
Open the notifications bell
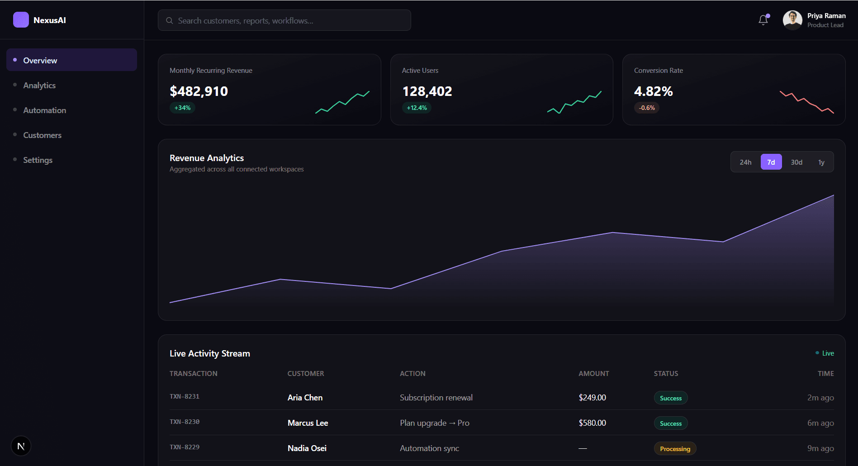click(x=763, y=20)
